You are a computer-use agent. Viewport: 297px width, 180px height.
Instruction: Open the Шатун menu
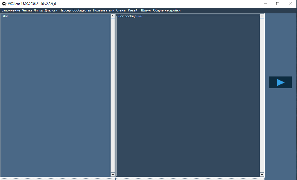(x=146, y=10)
